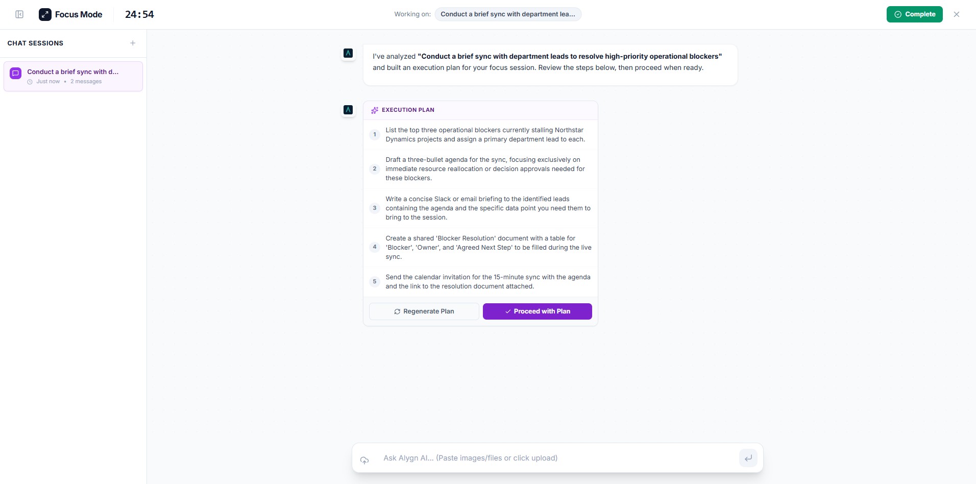Click the 24:54 focus timer

pyautogui.click(x=139, y=14)
